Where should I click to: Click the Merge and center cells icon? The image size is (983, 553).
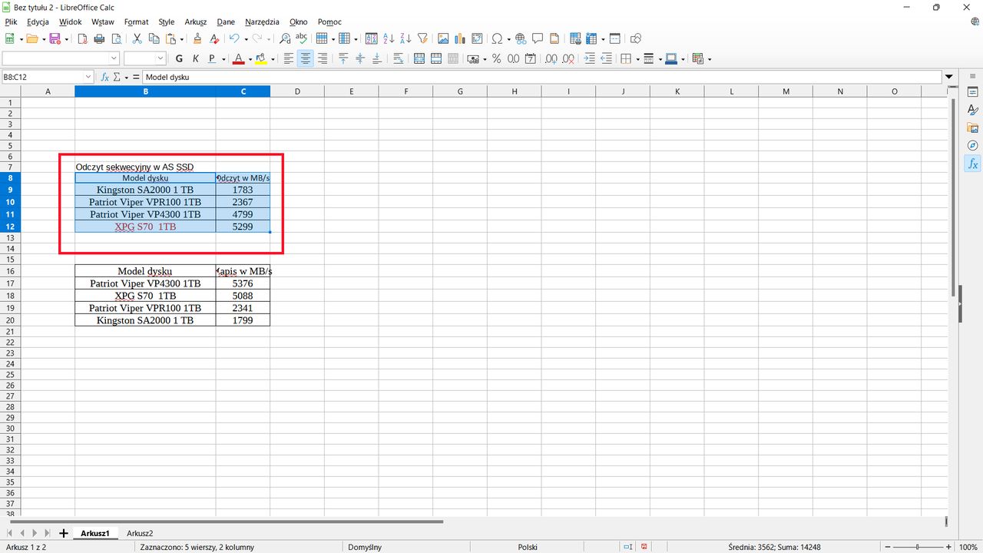419,58
